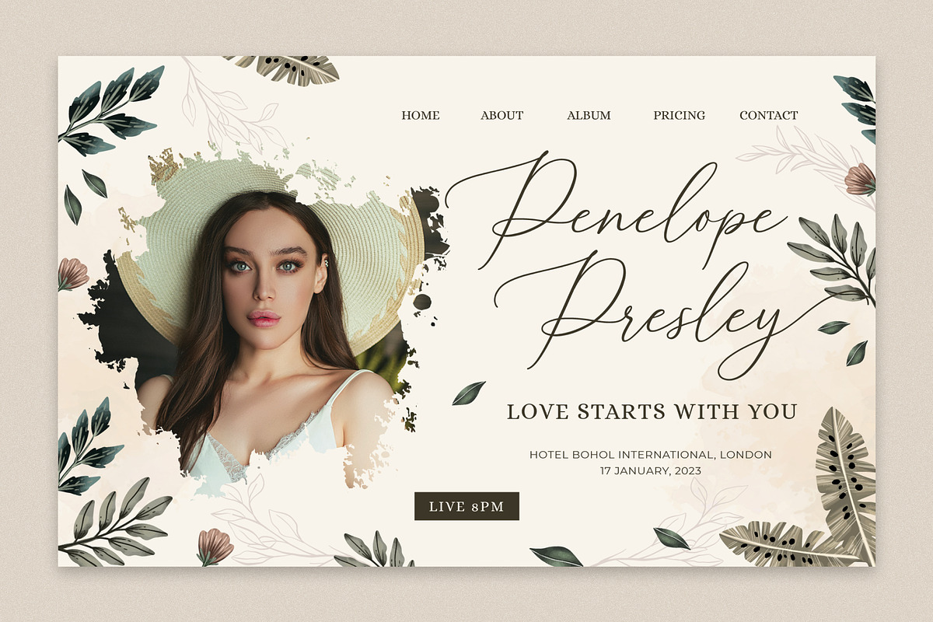Click the LIVE 8PM button
Viewport: 933px width, 622px height.
(x=466, y=506)
